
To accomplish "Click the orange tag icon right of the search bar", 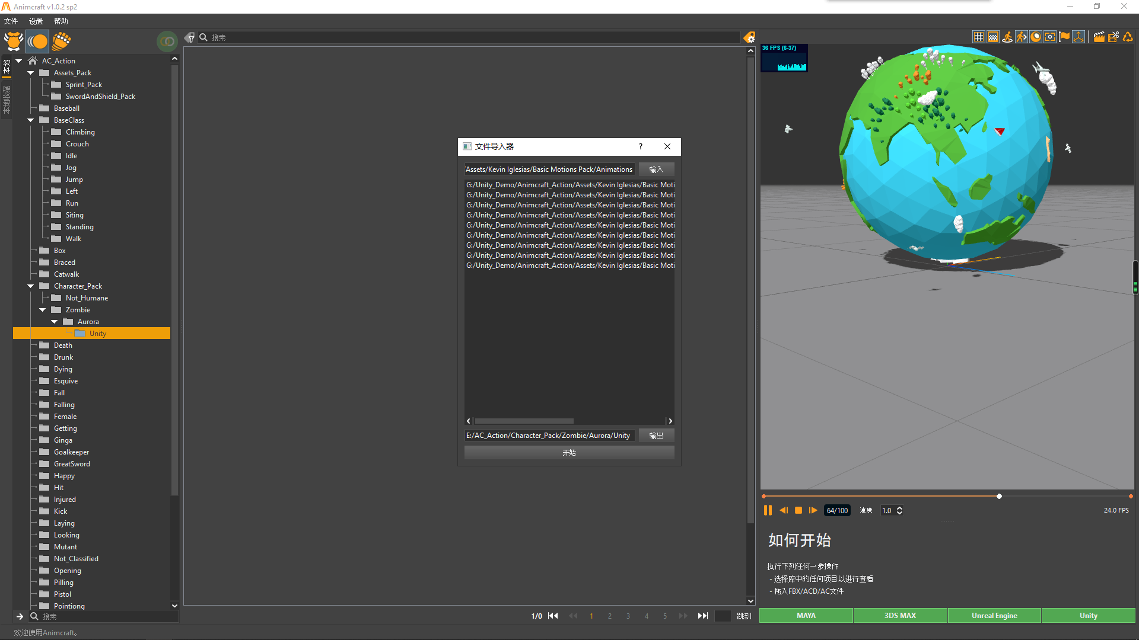I will coord(749,37).
